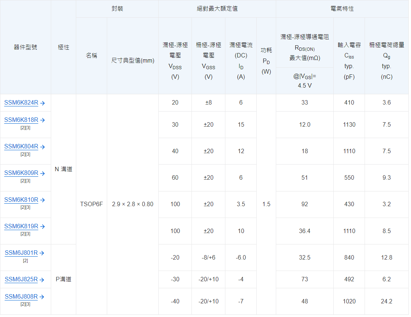Click the arrow icon beside SSM6J808R
The width and height of the screenshot is (411, 317).
[42, 297]
